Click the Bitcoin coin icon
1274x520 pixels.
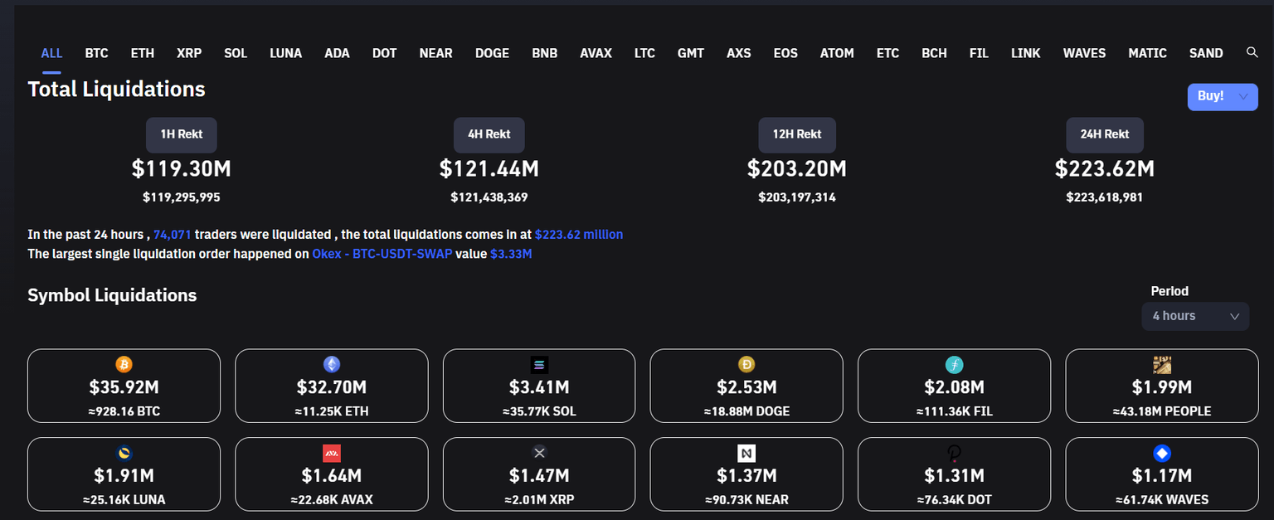124,365
